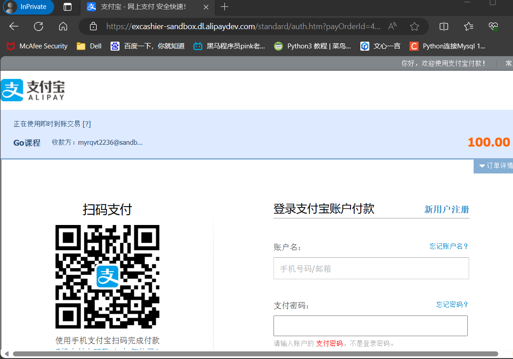Click 忘记密码？ link
513x359 pixels.
coord(452,305)
